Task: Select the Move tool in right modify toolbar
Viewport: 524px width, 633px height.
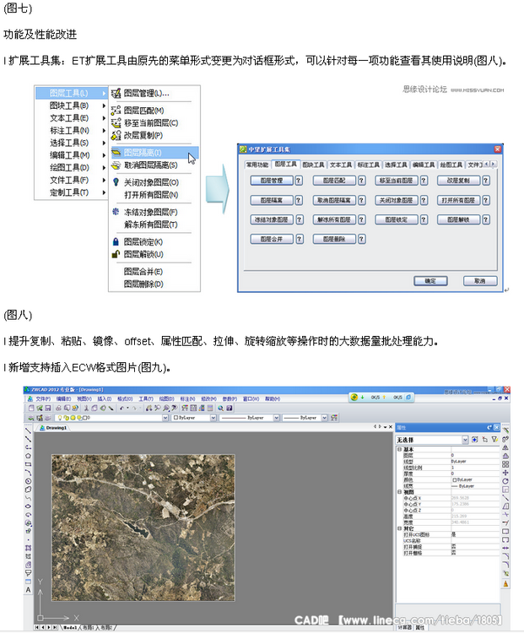Action: coord(505,473)
